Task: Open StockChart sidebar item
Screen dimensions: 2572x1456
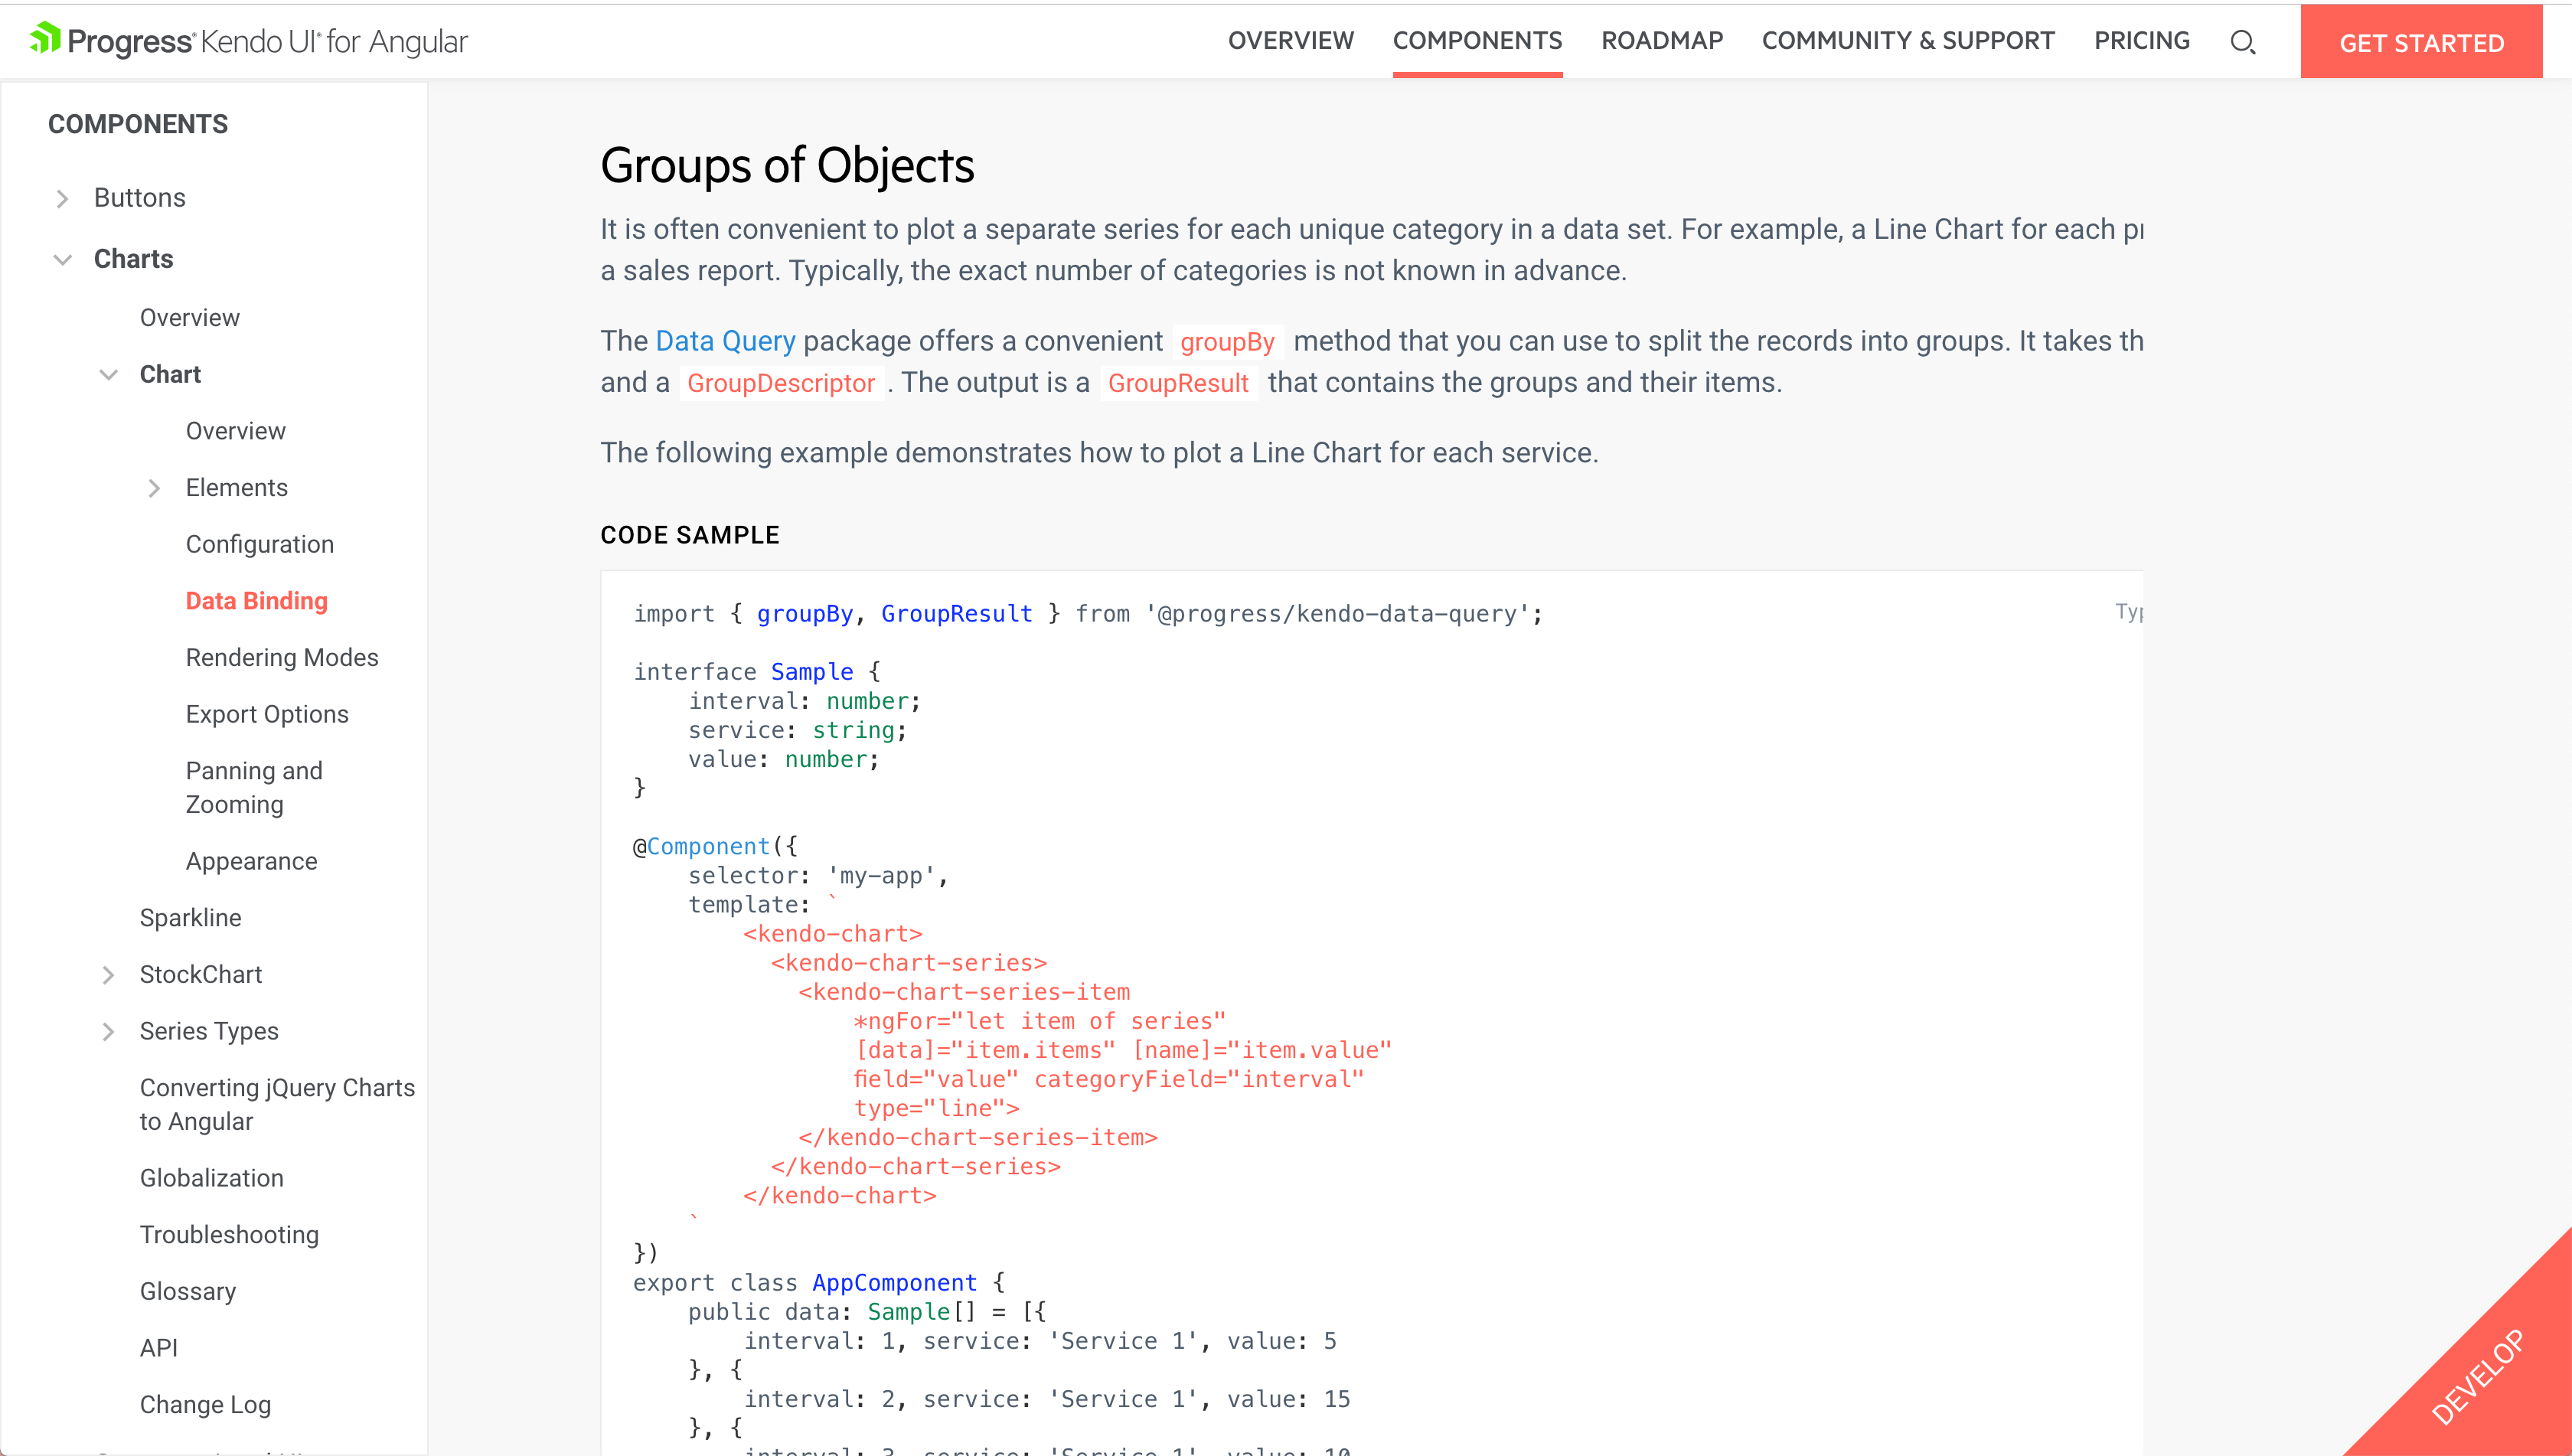Action: click(201, 974)
